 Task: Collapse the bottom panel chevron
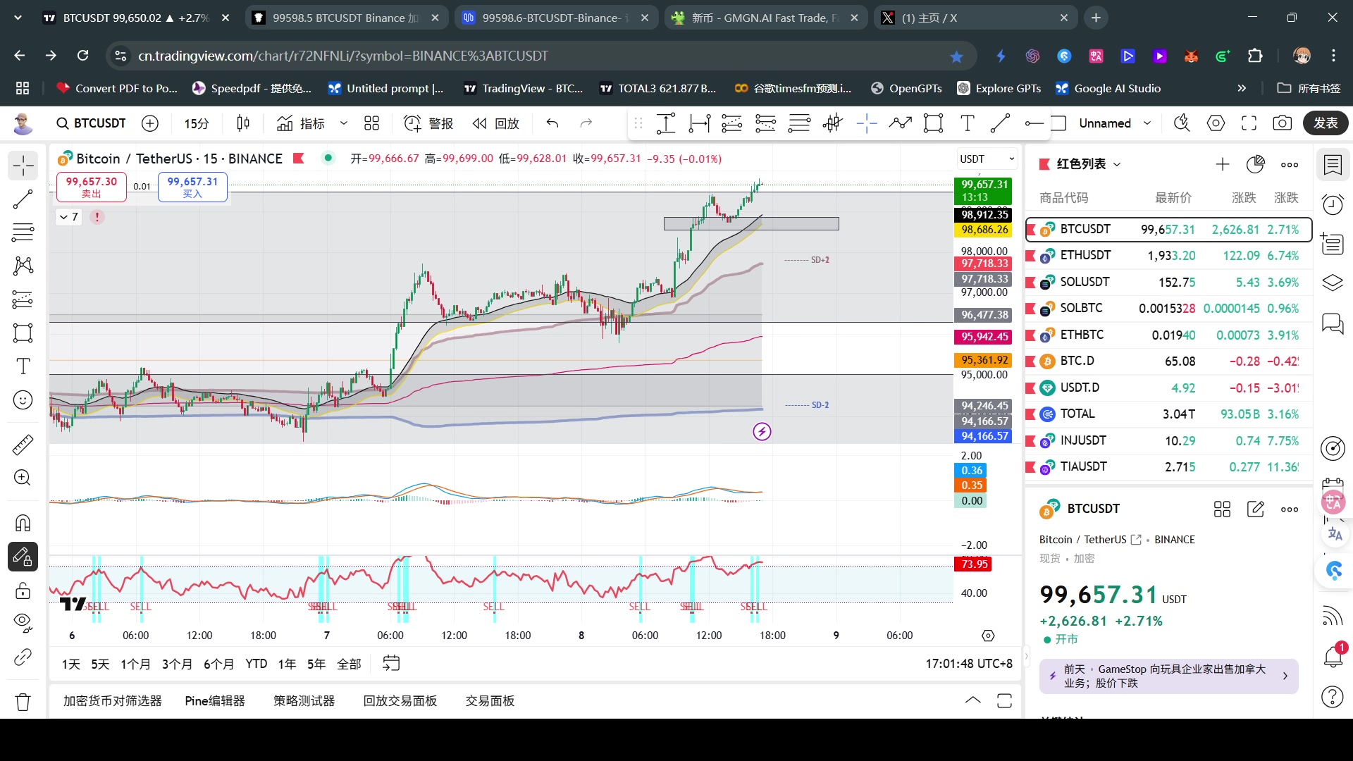point(972,700)
